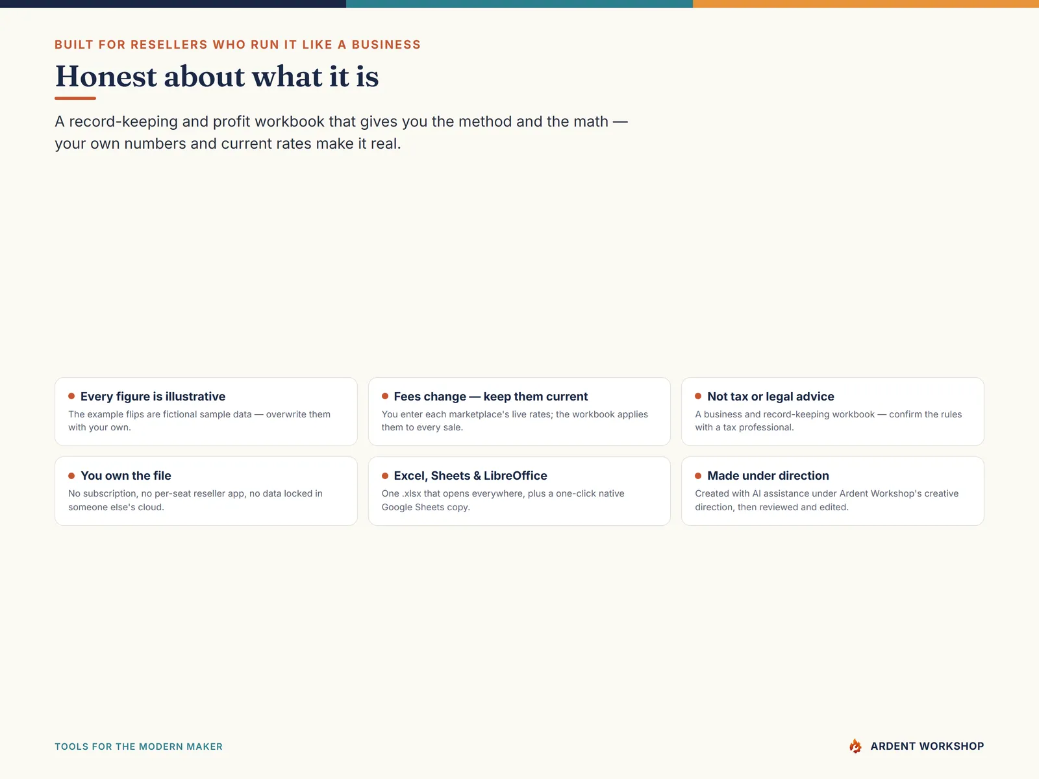1039x779 pixels.
Task: Click the Excel, Sheets & LibreOffice card title
Action: (x=470, y=476)
